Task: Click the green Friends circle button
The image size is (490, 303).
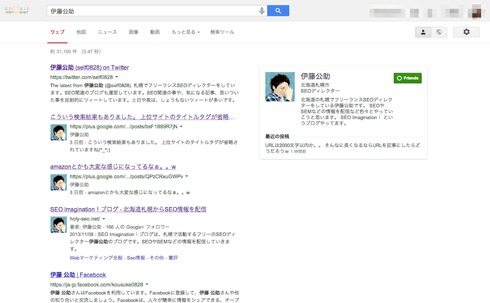Action: coord(407,78)
